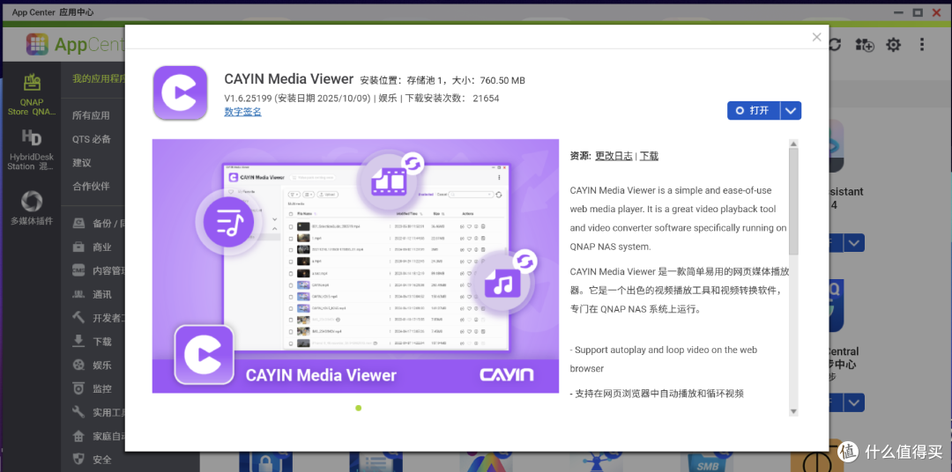
Task: Open the 下载 download category in sidebar
Action: click(93, 342)
